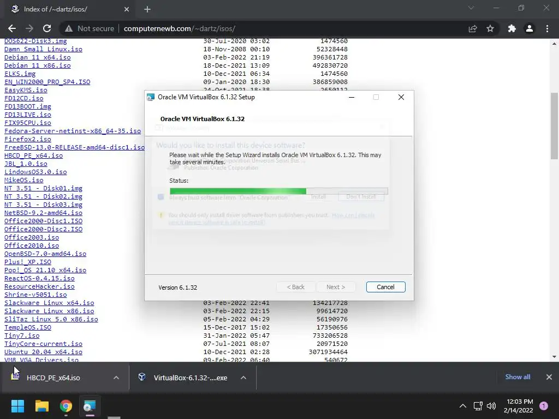This screenshot has width=559, height=419.
Task: Show hidden tray icons chevron
Action: tap(463, 406)
